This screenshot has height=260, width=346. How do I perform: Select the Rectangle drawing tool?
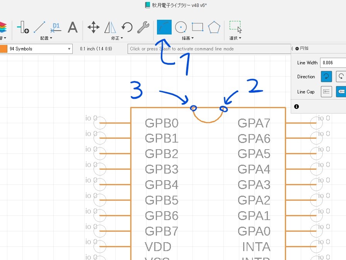pos(198,27)
